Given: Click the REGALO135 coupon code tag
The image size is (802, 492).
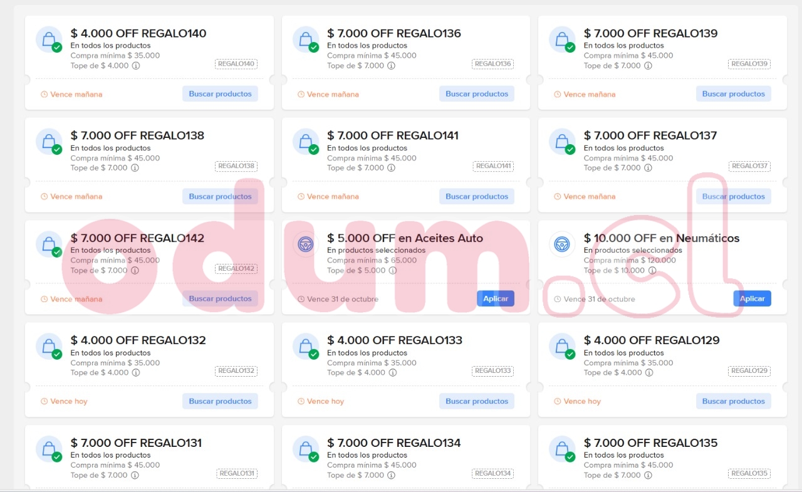Looking at the screenshot, I should click(x=749, y=474).
